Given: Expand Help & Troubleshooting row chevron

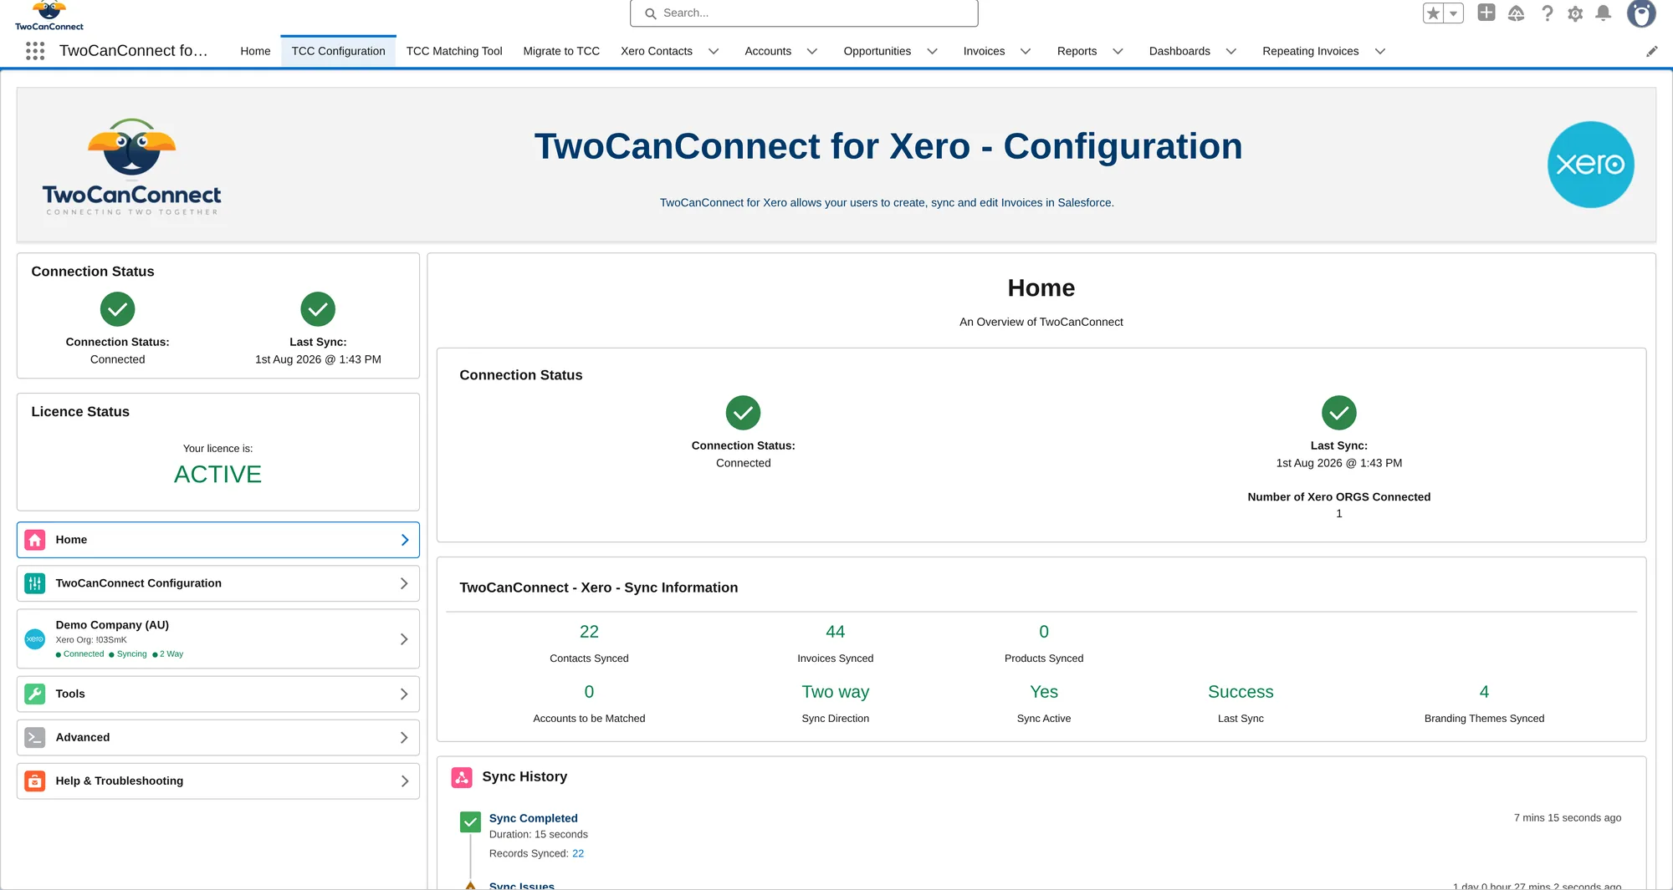Looking at the screenshot, I should click(405, 781).
